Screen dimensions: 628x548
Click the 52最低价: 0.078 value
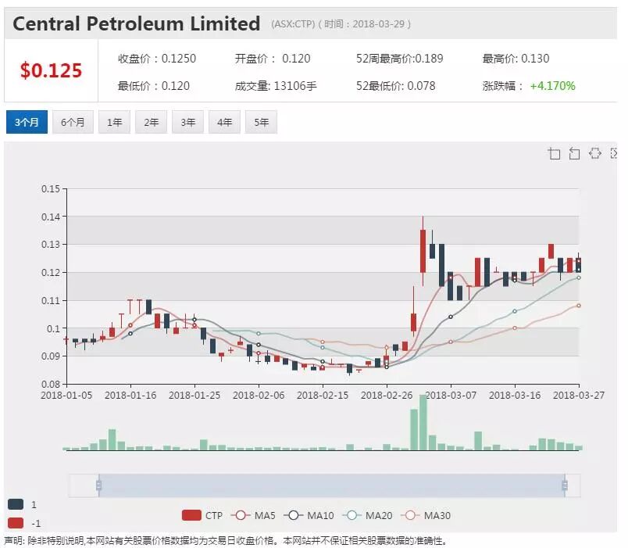click(x=396, y=86)
